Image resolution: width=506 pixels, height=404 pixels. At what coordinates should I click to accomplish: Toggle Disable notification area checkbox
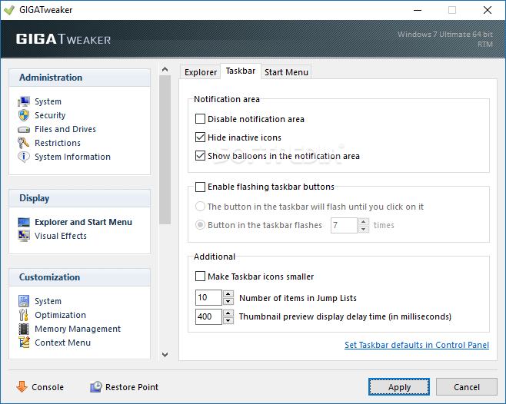coord(200,119)
